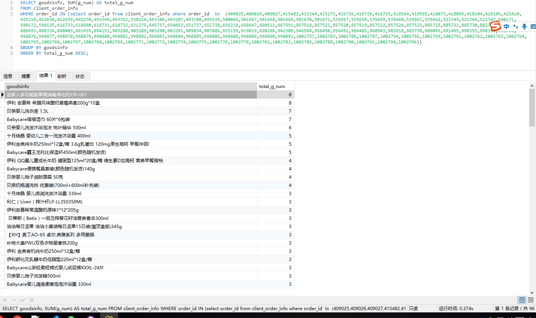The image size is (536, 318).
Task: Click the SELECT goodsinfo line in editor
Action: [77, 3]
